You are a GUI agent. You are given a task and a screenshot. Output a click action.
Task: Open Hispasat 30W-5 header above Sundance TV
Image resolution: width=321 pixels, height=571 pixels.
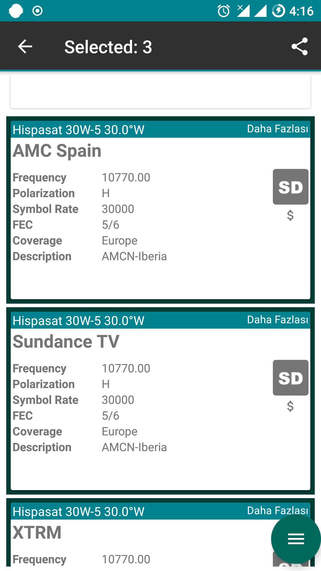pos(78,321)
